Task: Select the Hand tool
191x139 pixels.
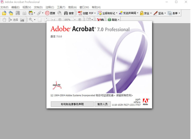Action: point(4,20)
